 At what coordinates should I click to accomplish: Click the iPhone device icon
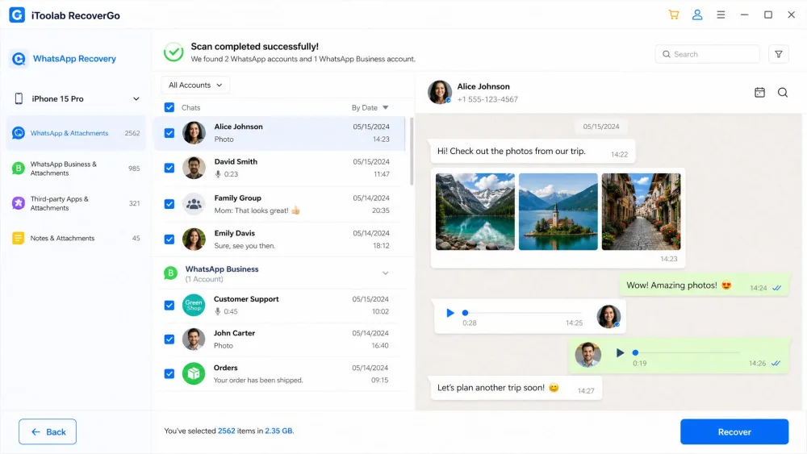click(x=19, y=98)
